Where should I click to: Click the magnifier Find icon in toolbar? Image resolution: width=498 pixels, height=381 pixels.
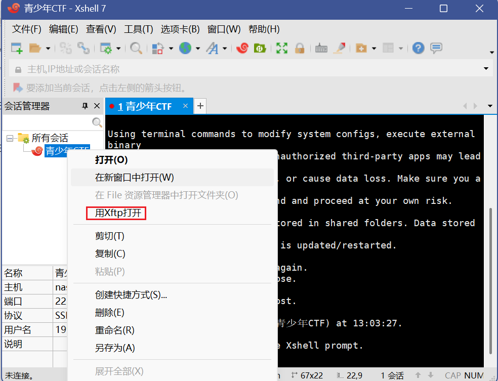coord(136,48)
